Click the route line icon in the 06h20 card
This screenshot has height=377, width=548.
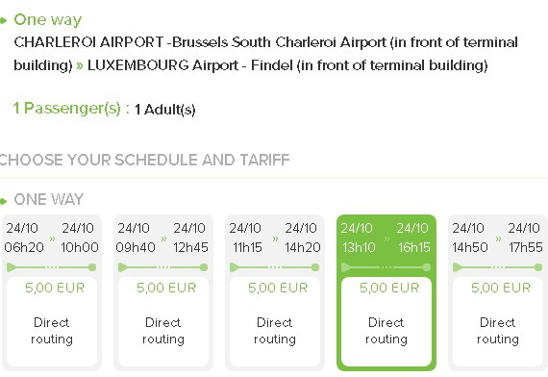[51, 267]
